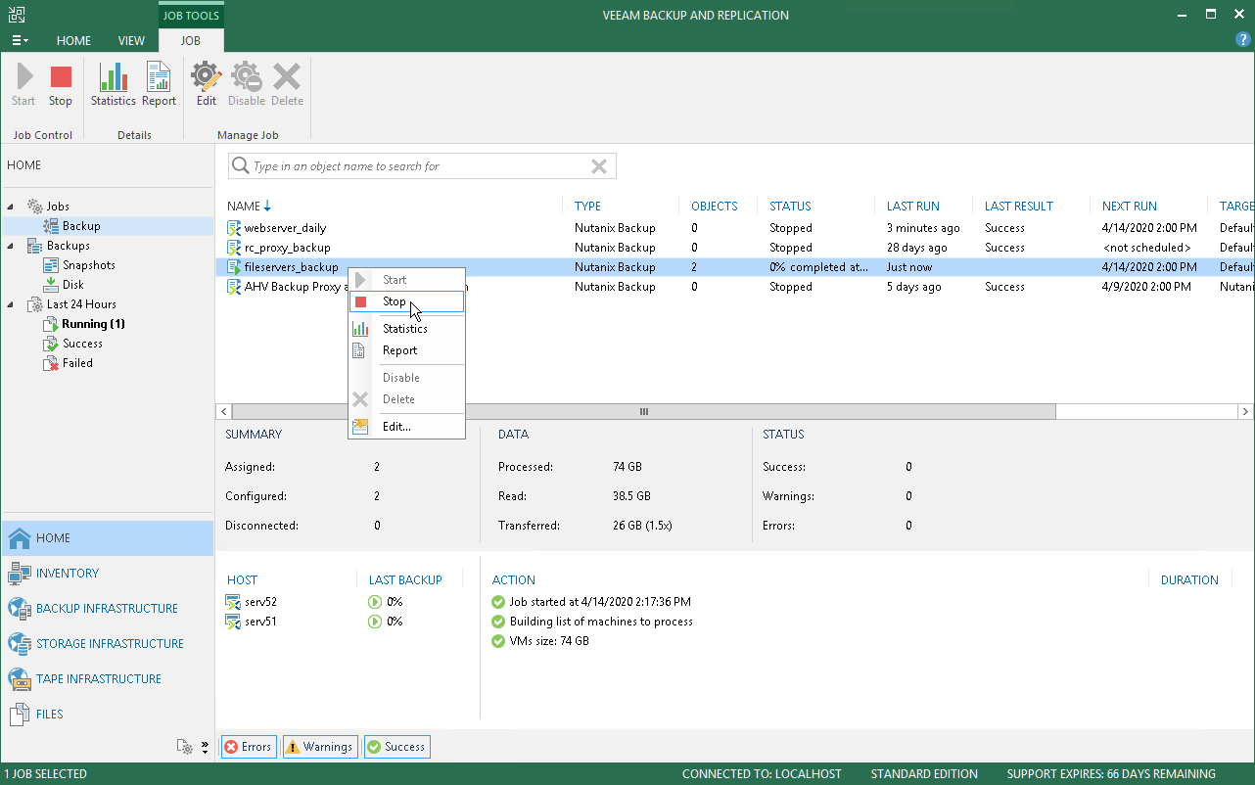
Task: Click the Delete job ribbon icon
Action: tap(287, 77)
